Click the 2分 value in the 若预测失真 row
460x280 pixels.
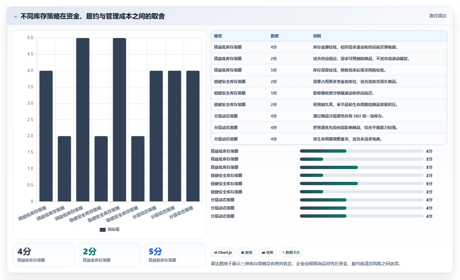[274, 105]
